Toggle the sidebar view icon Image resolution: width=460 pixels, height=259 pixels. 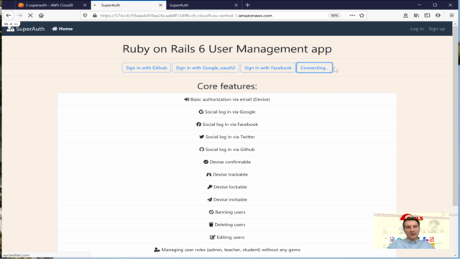click(x=427, y=15)
